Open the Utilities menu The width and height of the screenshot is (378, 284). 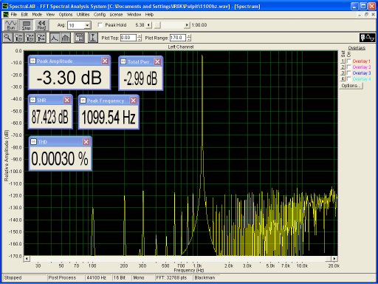pyautogui.click(x=83, y=15)
